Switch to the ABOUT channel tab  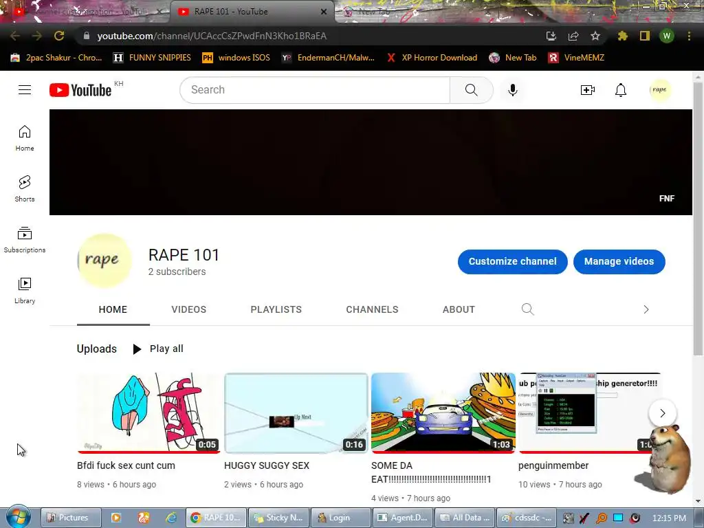pyautogui.click(x=459, y=309)
